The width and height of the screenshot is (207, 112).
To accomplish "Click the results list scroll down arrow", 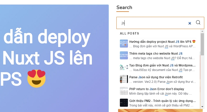I will click(202, 107).
